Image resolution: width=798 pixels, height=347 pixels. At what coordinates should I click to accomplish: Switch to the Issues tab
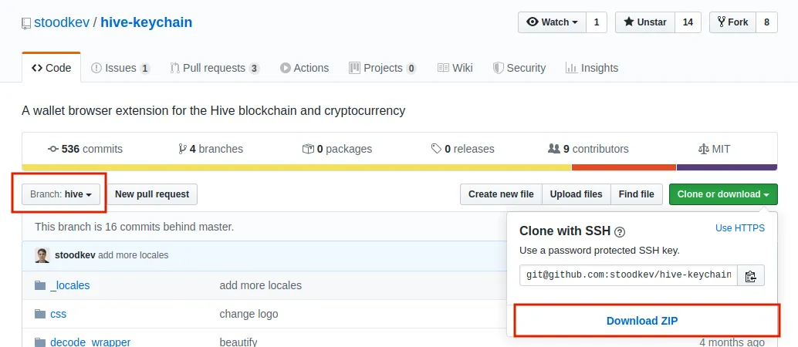[x=120, y=68]
